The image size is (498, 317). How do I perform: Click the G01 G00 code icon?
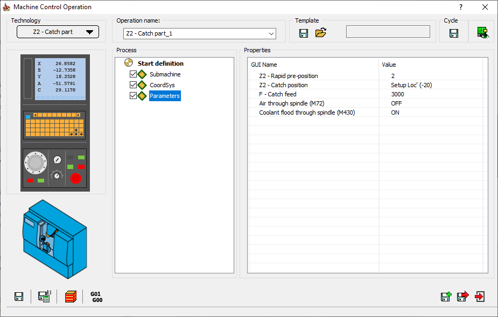click(x=96, y=297)
